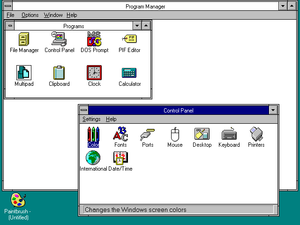Open the Settings menu in Control Panel
Viewport: 300px width, 225px height.
pos(91,119)
